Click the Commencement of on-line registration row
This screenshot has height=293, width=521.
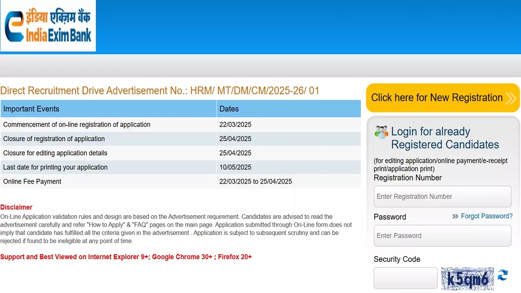pyautogui.click(x=77, y=125)
